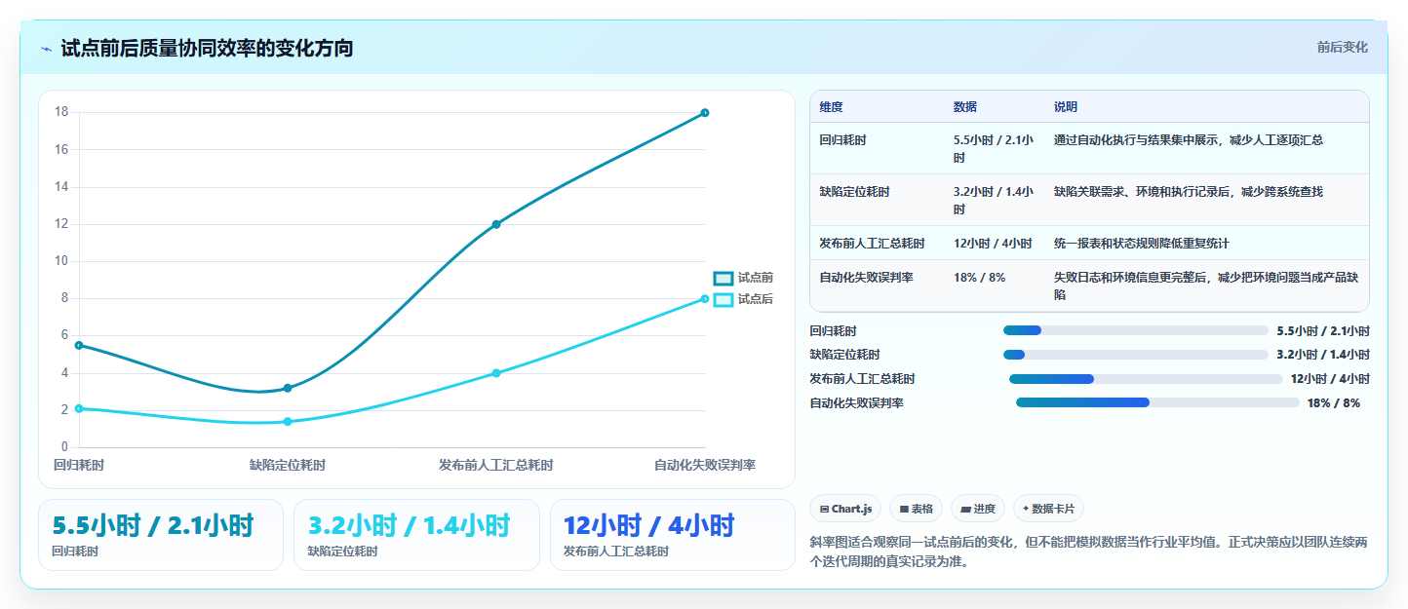Select the 缺陷定位耗时 table row cell
The height and width of the screenshot is (609, 1408).
click(877, 200)
